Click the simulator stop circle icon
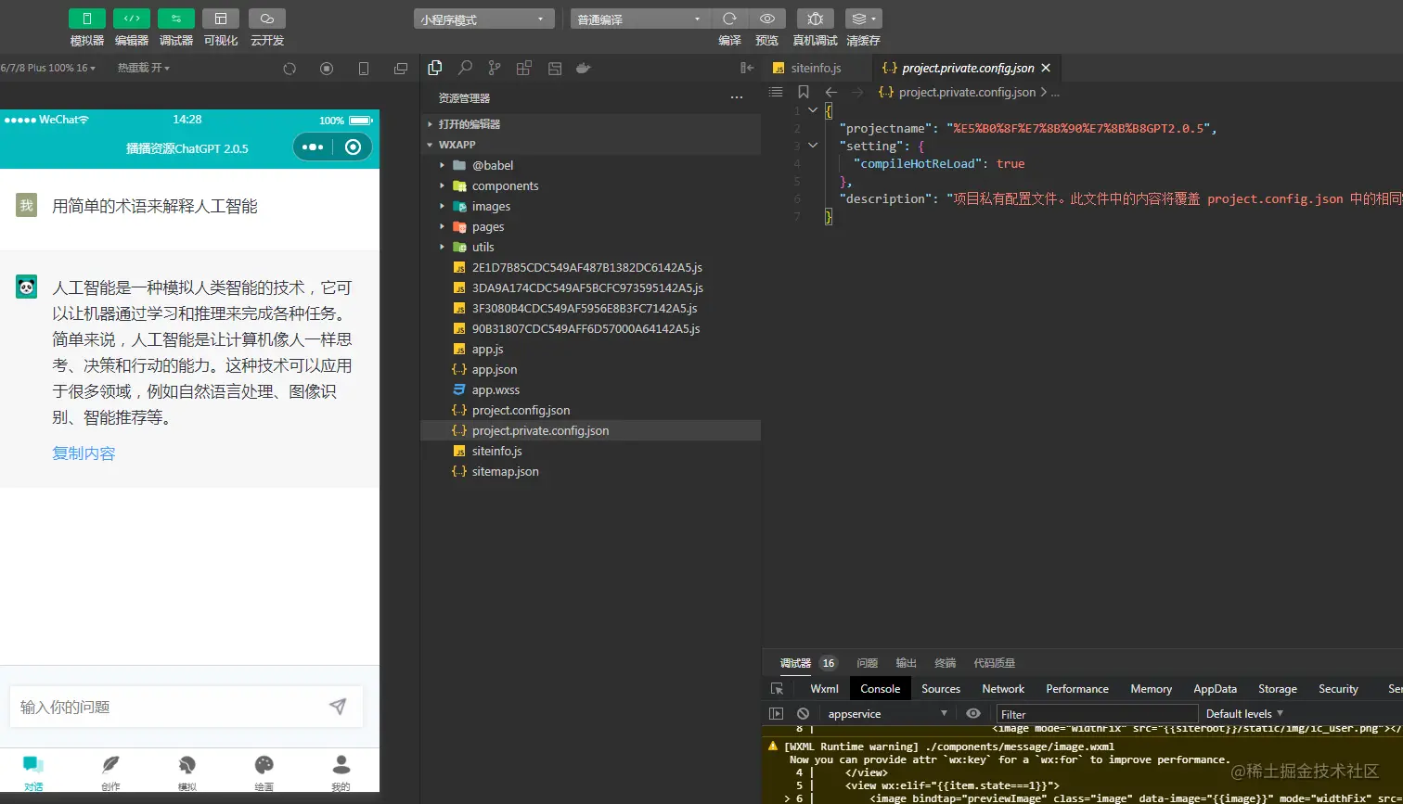 pyautogui.click(x=327, y=69)
